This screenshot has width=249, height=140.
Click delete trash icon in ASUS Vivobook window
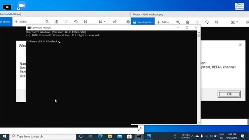[188, 22]
